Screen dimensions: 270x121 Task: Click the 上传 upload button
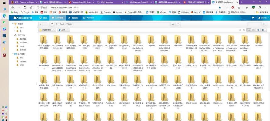tap(62, 30)
